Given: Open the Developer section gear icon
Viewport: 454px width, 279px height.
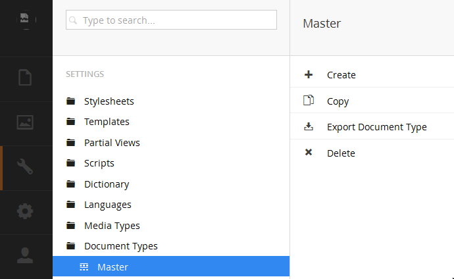Looking at the screenshot, I should tap(25, 211).
